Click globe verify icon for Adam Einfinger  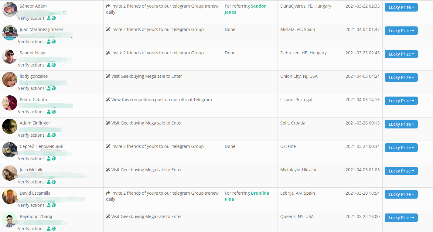tap(54, 135)
